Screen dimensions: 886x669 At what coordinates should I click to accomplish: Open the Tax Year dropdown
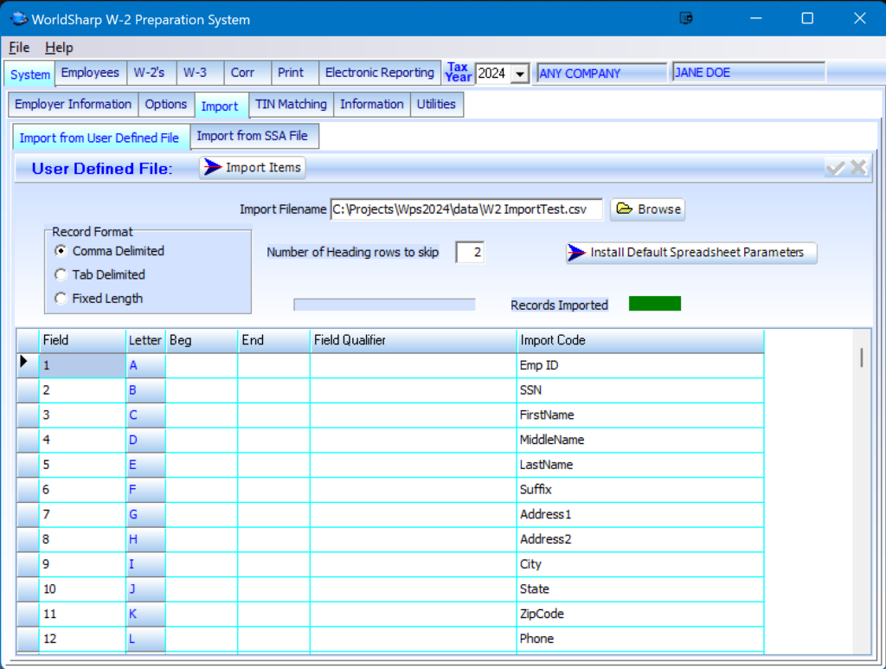(520, 74)
